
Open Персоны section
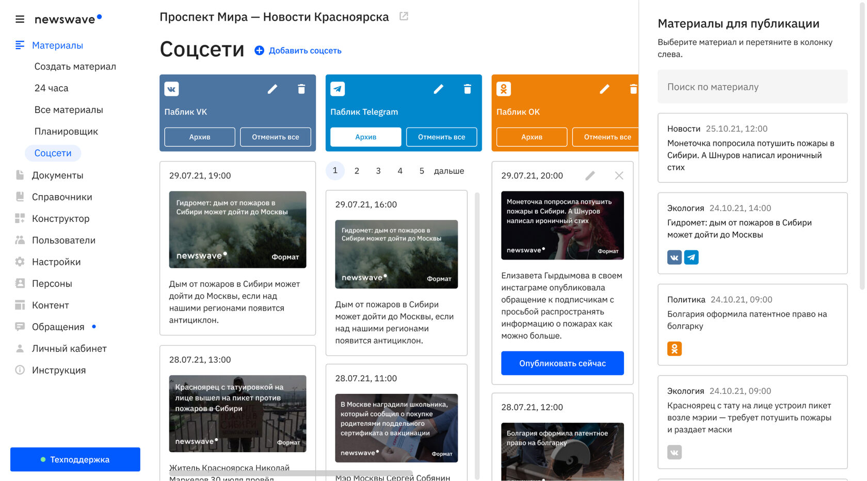click(52, 284)
